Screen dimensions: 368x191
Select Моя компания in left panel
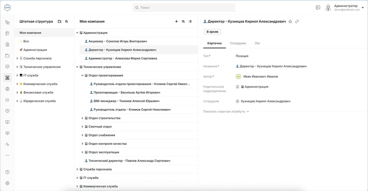tap(45, 33)
